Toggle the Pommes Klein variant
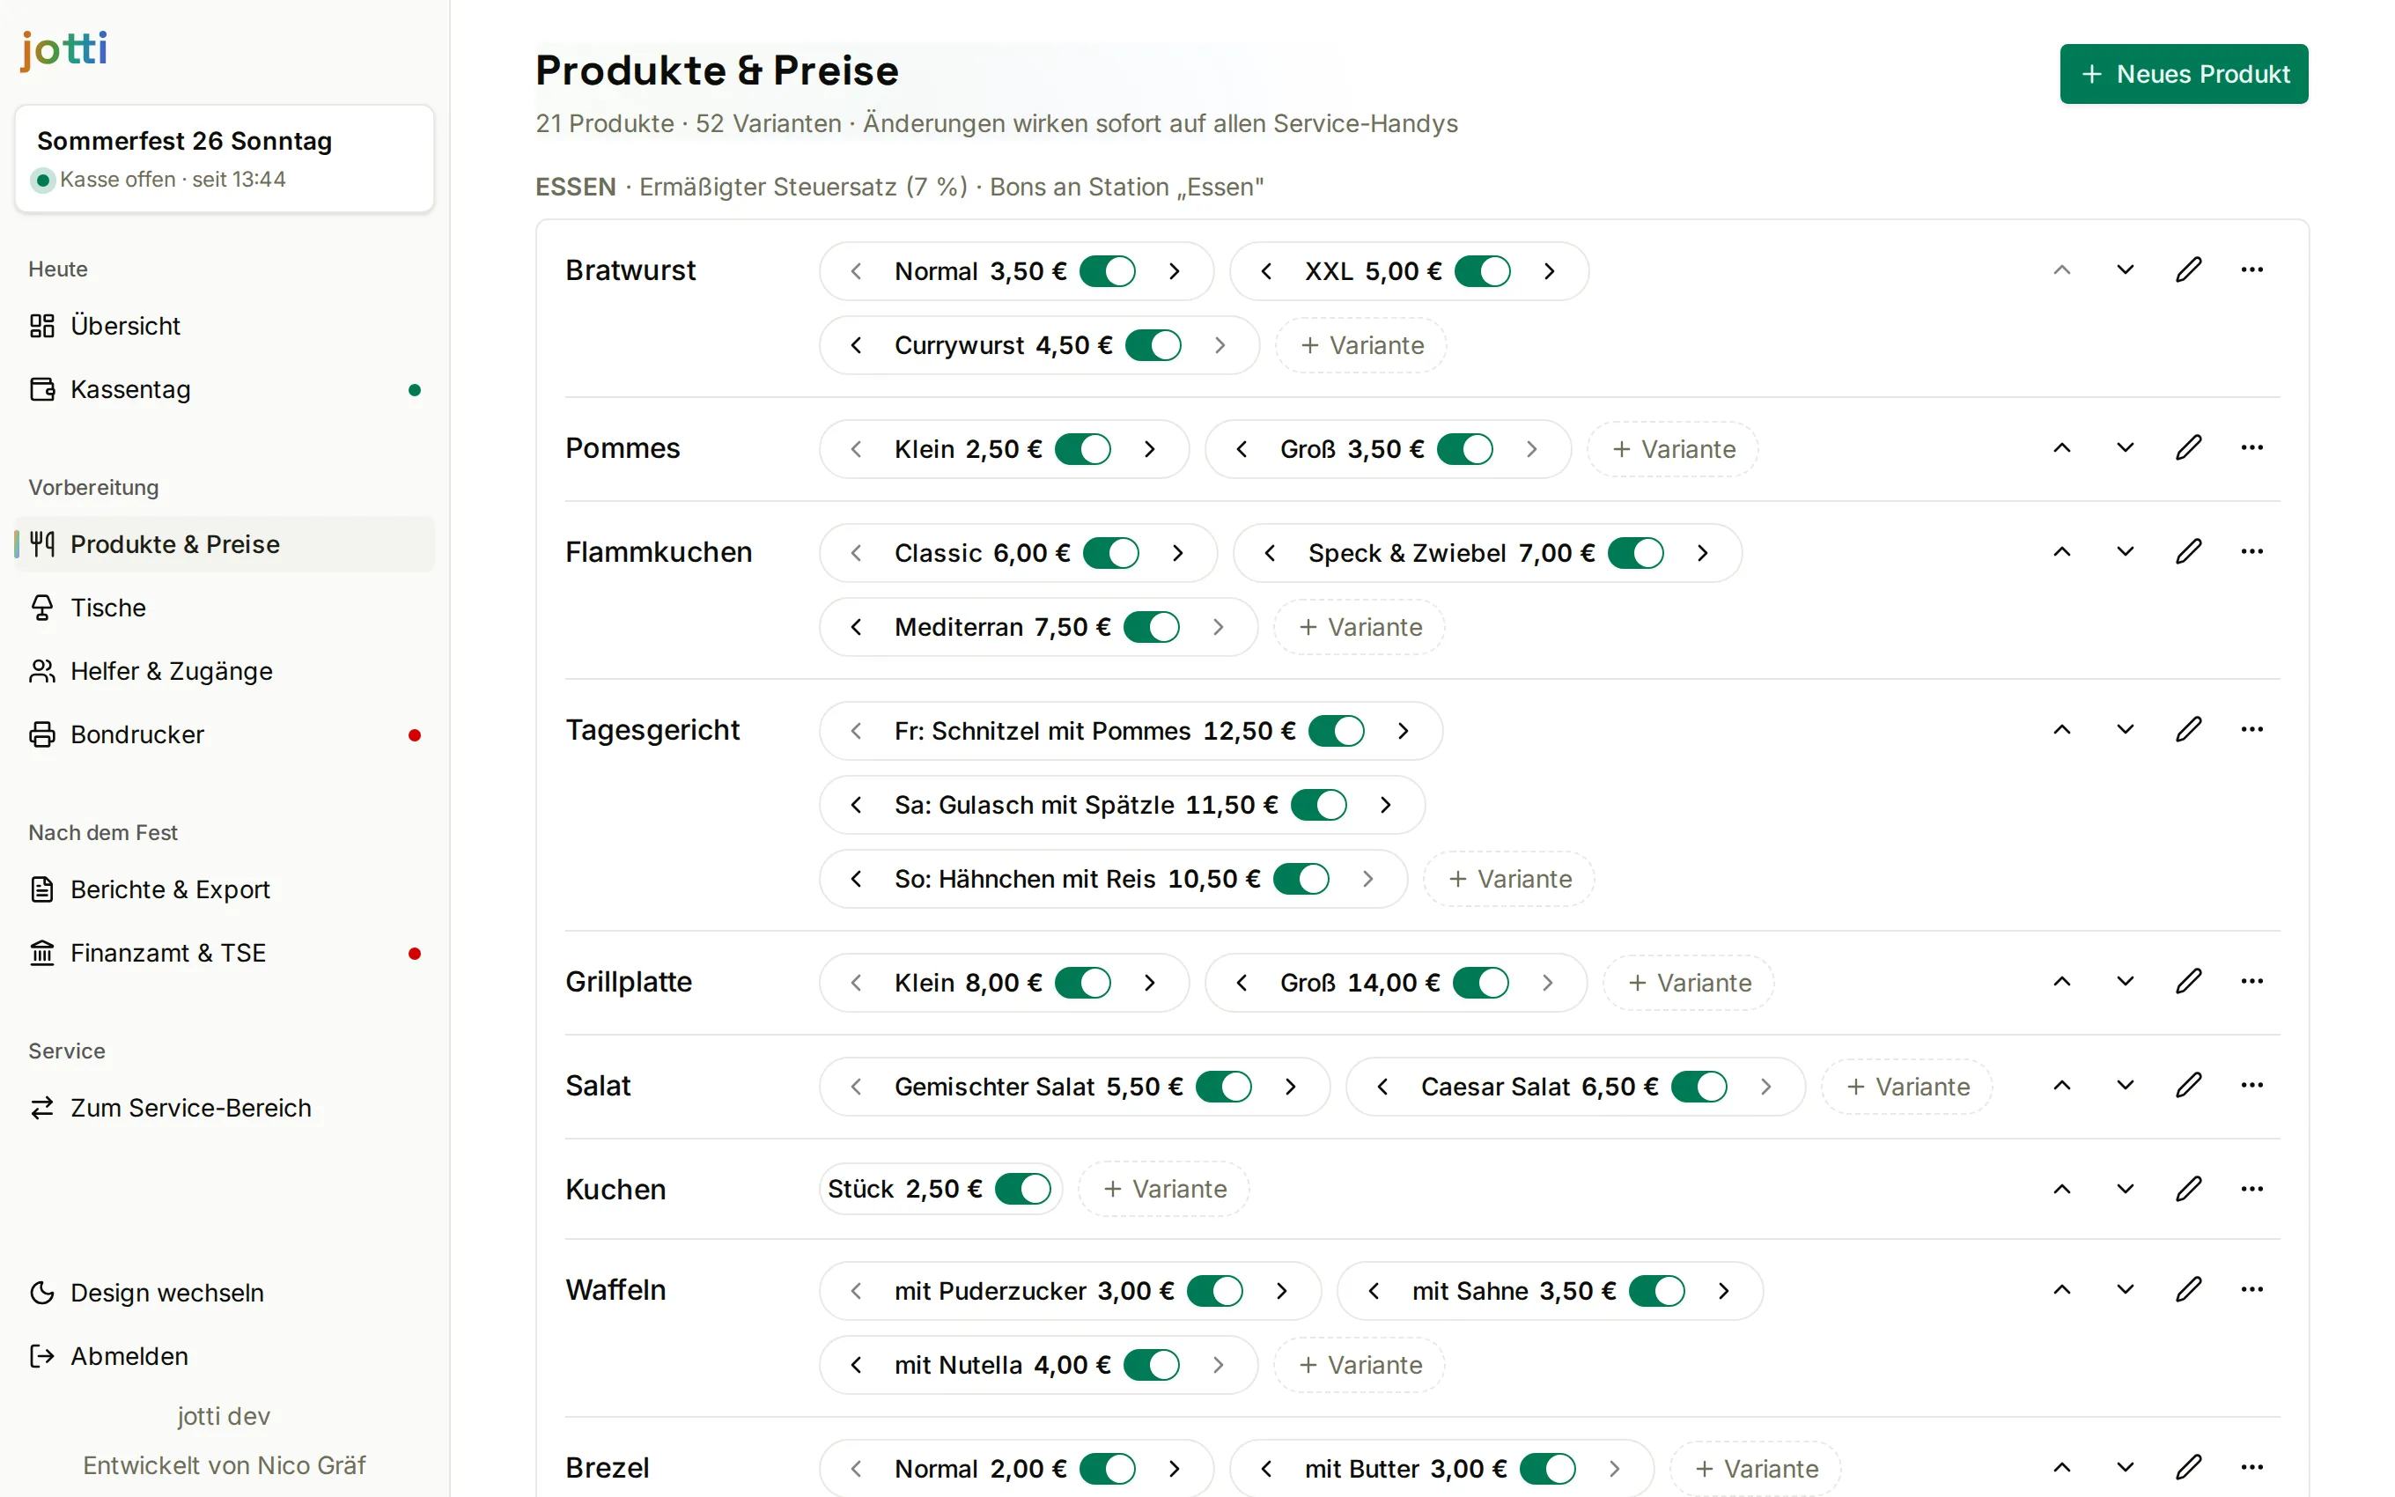The height and width of the screenshot is (1497, 2395). pos(1081,449)
